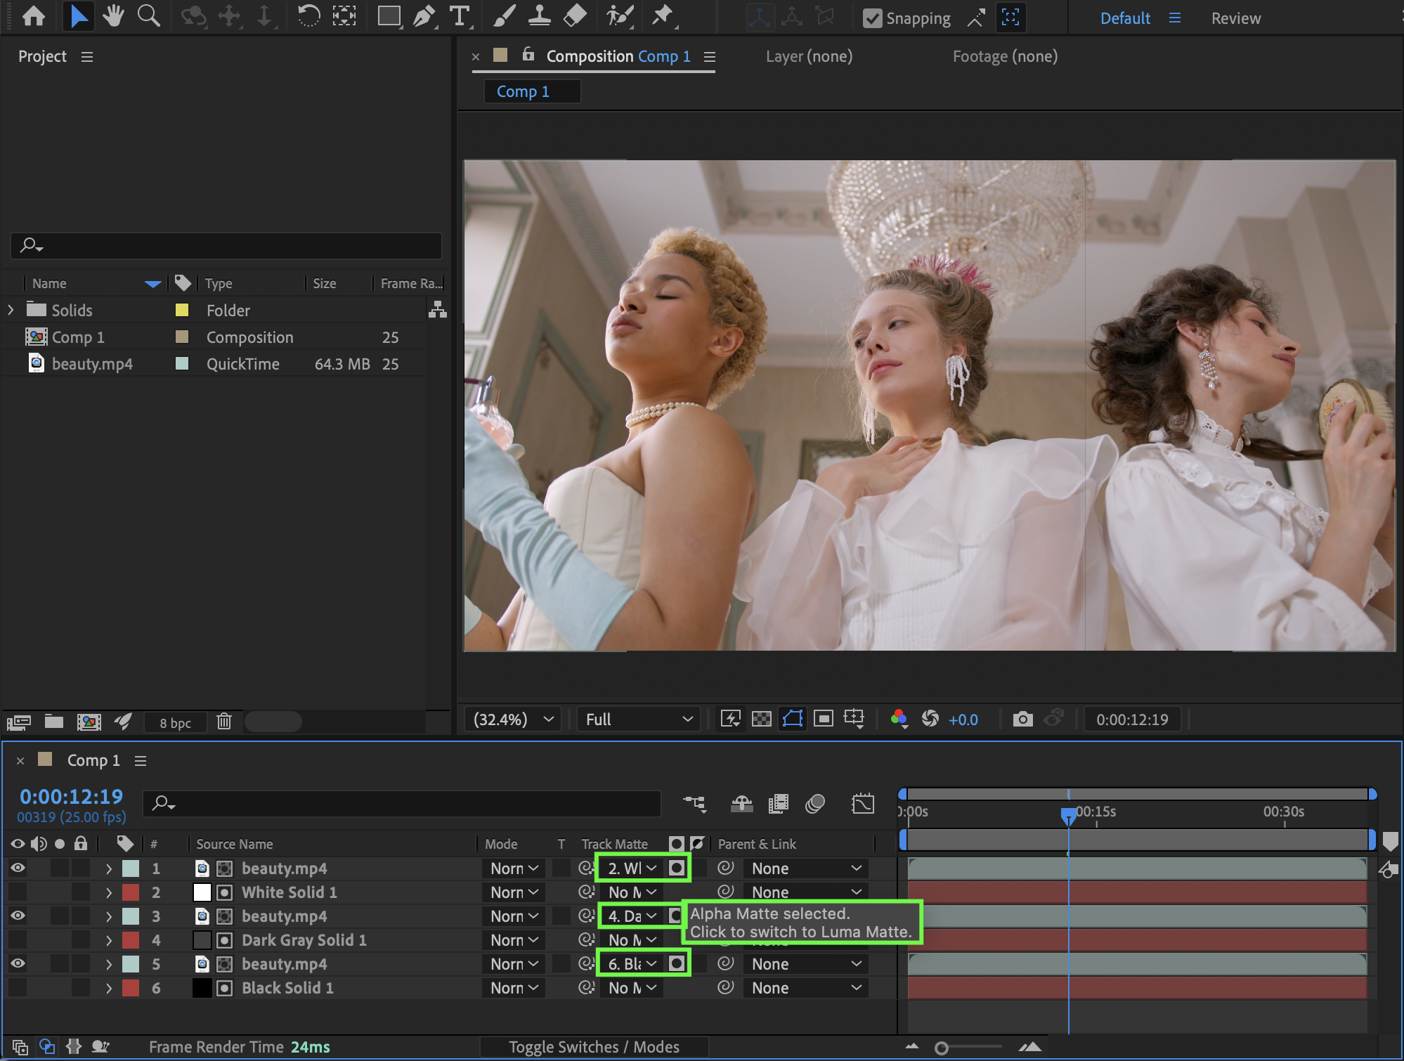Click the 8 bpc color depth button
Viewport: 1404px width, 1061px height.
(x=175, y=722)
